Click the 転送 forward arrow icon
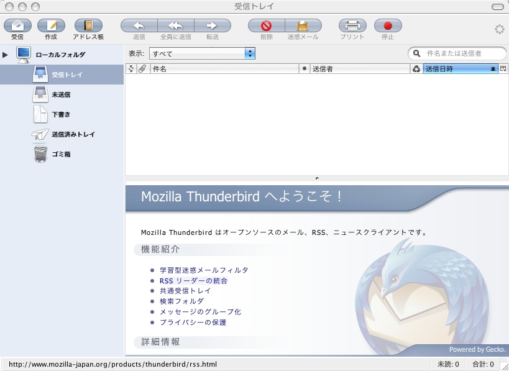 pos(213,25)
